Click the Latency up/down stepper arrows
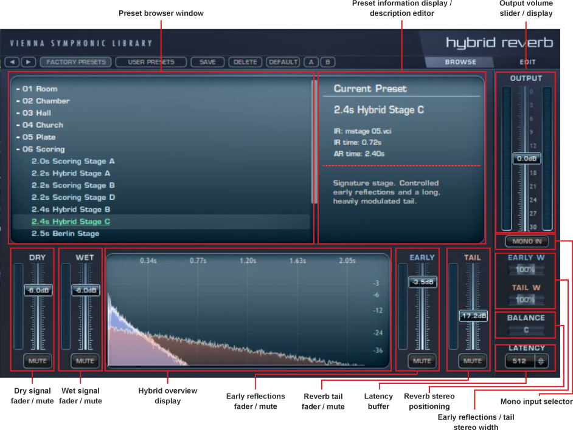Viewport: 573px width, 430px height. (541, 361)
